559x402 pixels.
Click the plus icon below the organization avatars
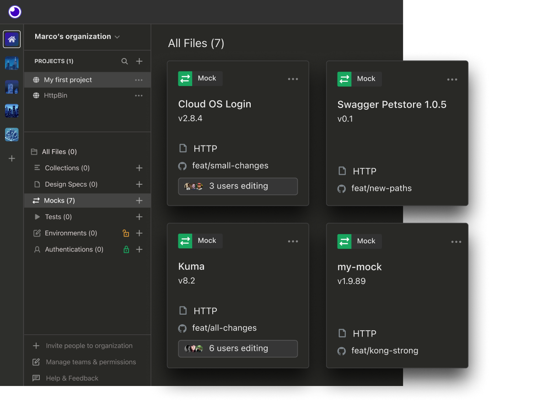[x=11, y=159]
